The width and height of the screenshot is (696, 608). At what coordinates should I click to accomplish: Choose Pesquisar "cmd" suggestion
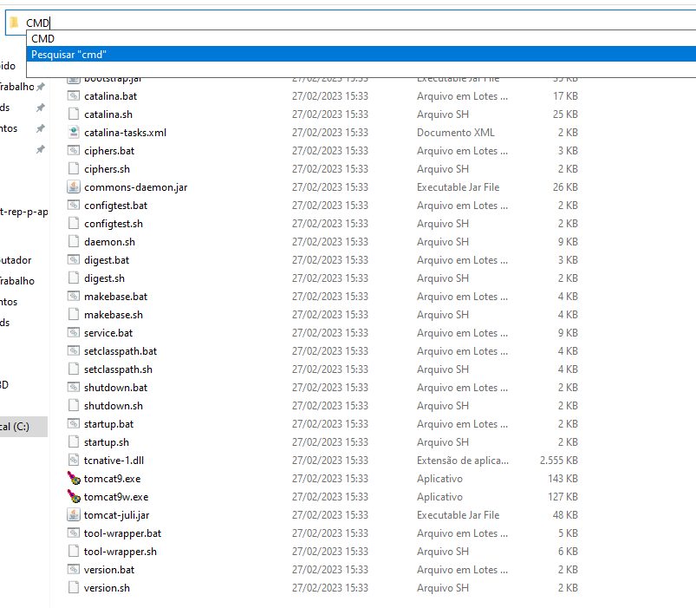[361, 54]
